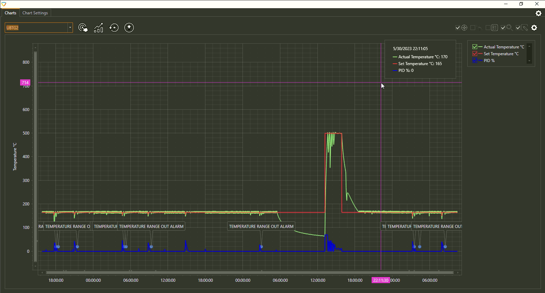Uncheck the crosshair cursor checkbox
Viewport: 545px width, 293px height.
(458, 28)
